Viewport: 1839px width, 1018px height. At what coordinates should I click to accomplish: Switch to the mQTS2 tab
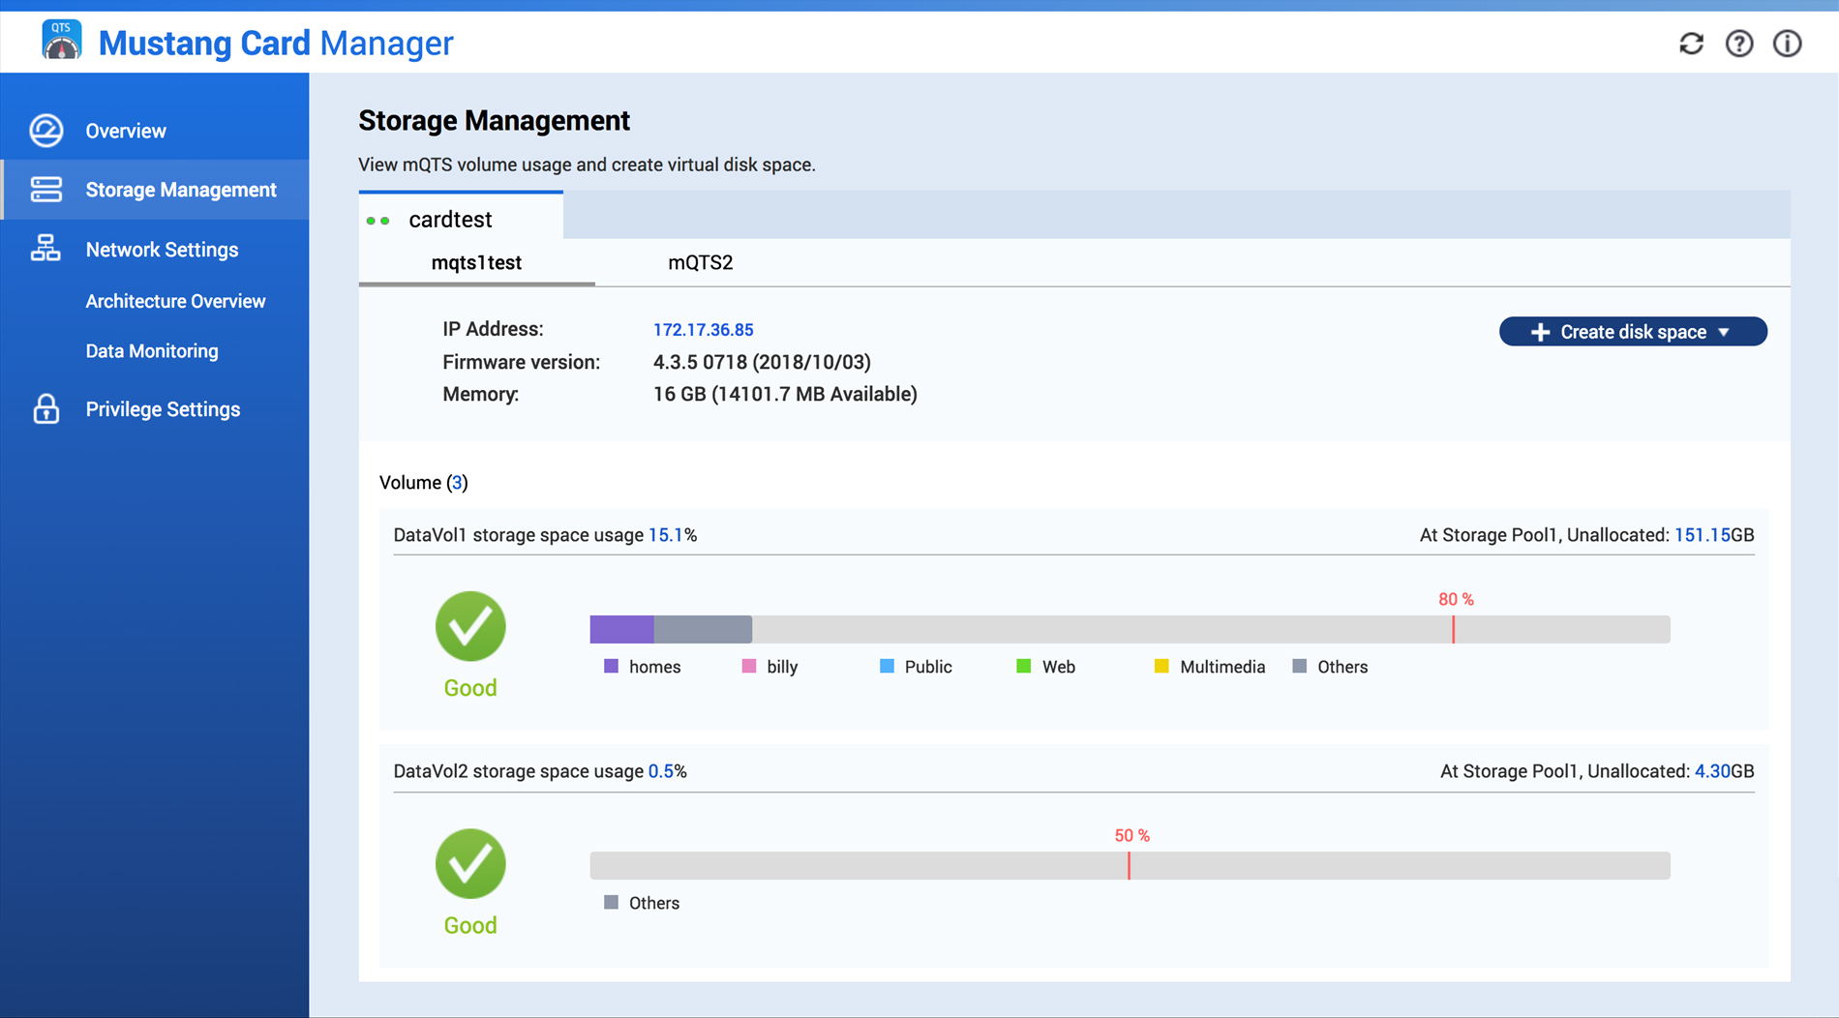tap(701, 263)
